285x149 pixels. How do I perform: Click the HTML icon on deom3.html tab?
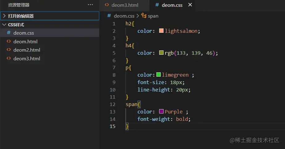coord(107,5)
